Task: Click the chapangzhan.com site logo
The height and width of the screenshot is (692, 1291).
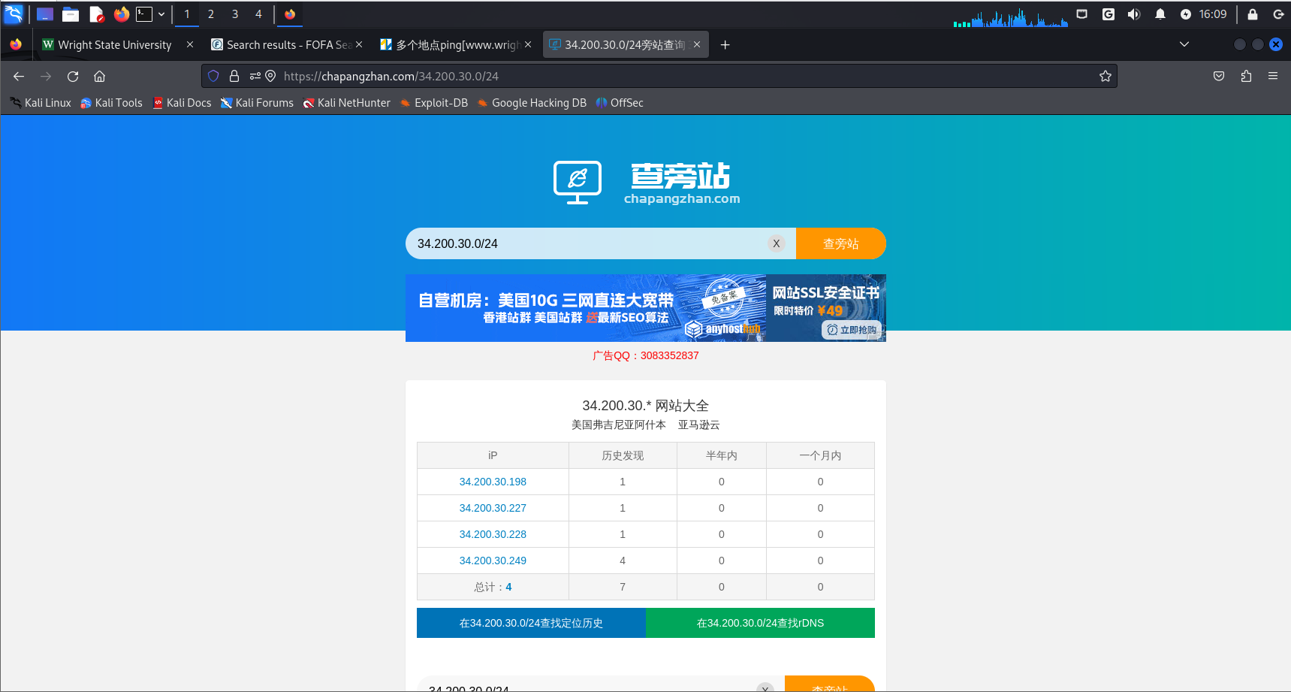Action: click(646, 183)
